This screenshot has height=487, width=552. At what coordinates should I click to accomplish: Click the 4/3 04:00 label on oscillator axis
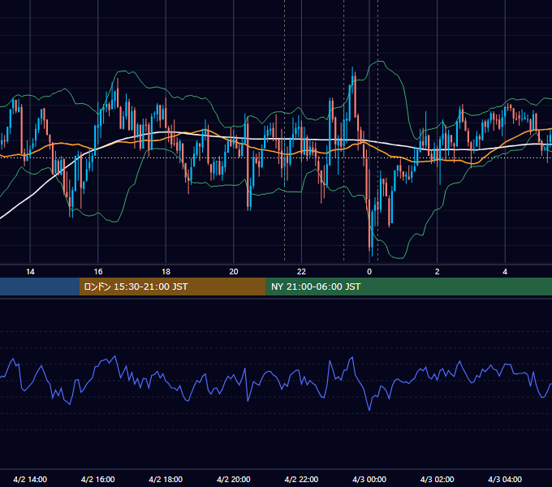[505, 479]
